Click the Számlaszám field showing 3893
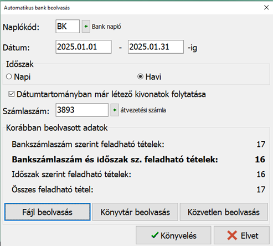Image resolution: width=273 pixels, height=246 pixels. pyautogui.click(x=82, y=110)
